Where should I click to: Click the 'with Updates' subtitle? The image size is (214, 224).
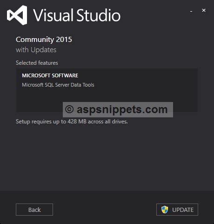36,50
